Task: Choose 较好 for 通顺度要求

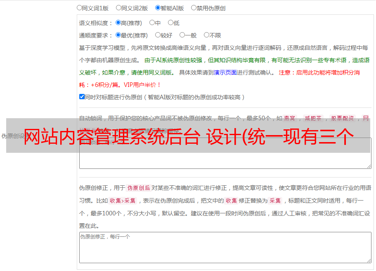Action: (158, 35)
